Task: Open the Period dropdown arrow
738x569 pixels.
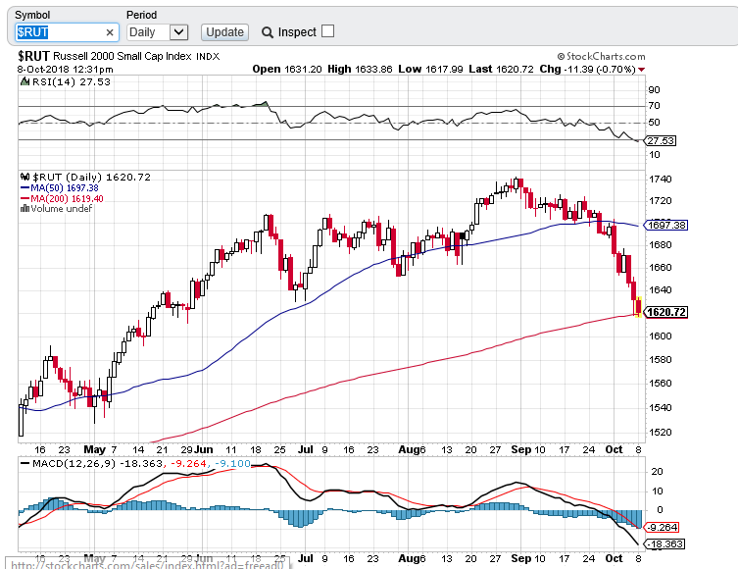Action: click(x=178, y=32)
